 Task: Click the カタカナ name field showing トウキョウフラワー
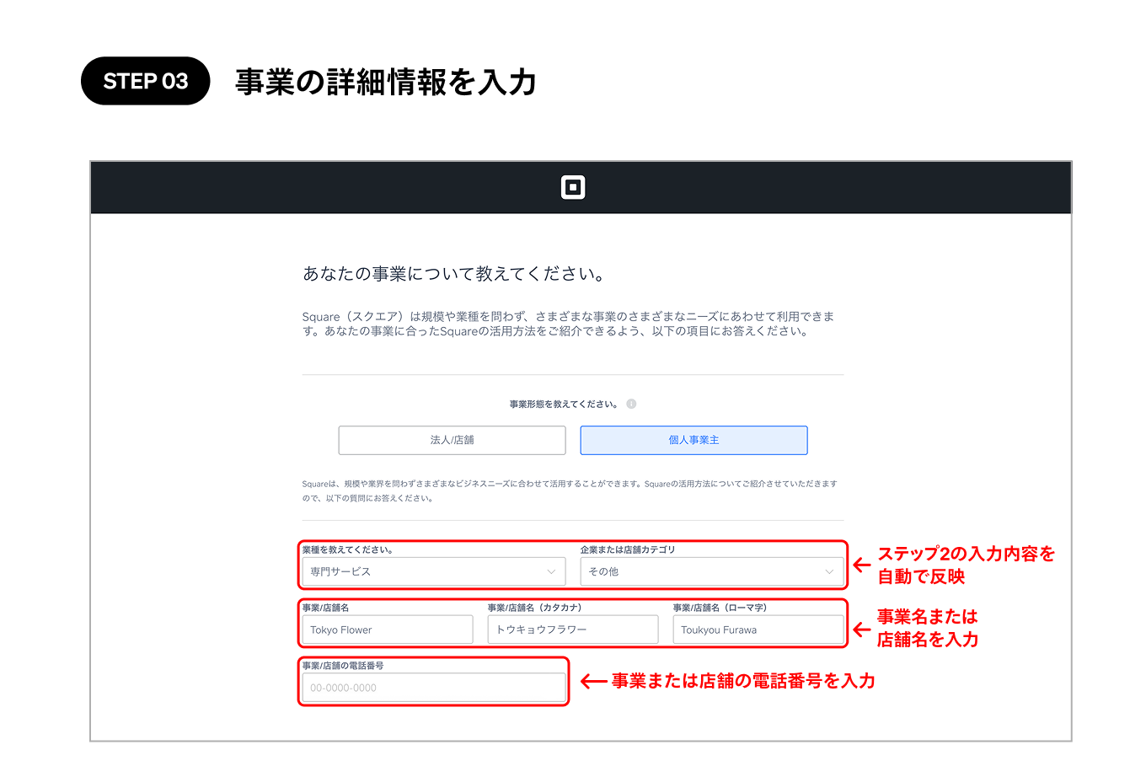tap(573, 630)
